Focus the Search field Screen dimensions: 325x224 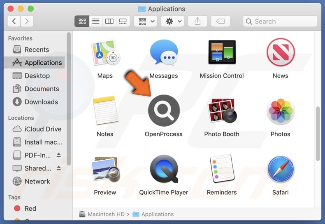pyautogui.click(x=280, y=21)
